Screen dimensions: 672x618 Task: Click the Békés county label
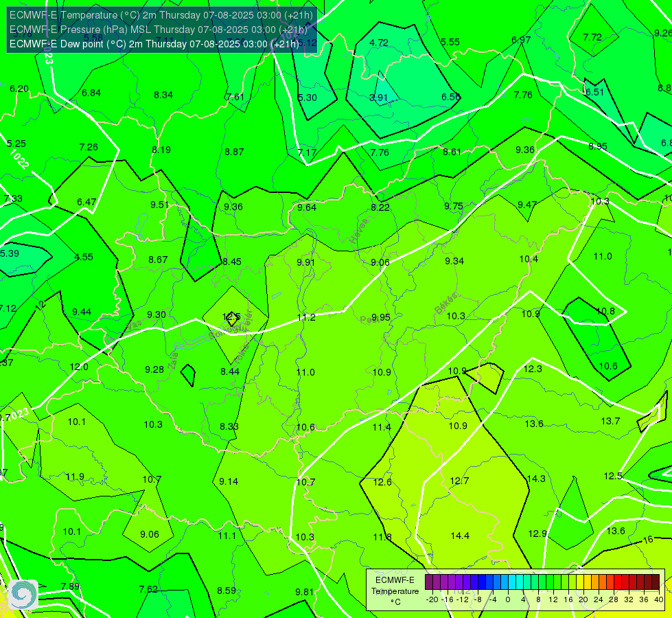[446, 304]
